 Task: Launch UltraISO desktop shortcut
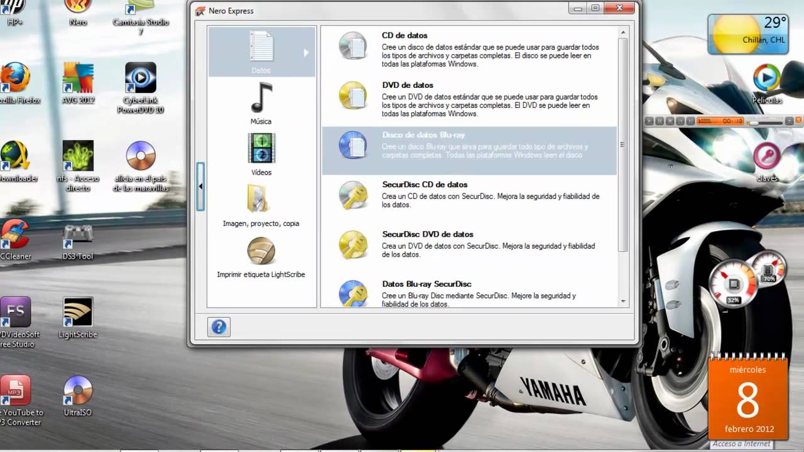tap(78, 396)
